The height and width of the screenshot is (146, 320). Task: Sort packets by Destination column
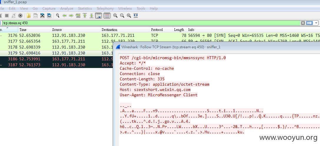pos(125,30)
